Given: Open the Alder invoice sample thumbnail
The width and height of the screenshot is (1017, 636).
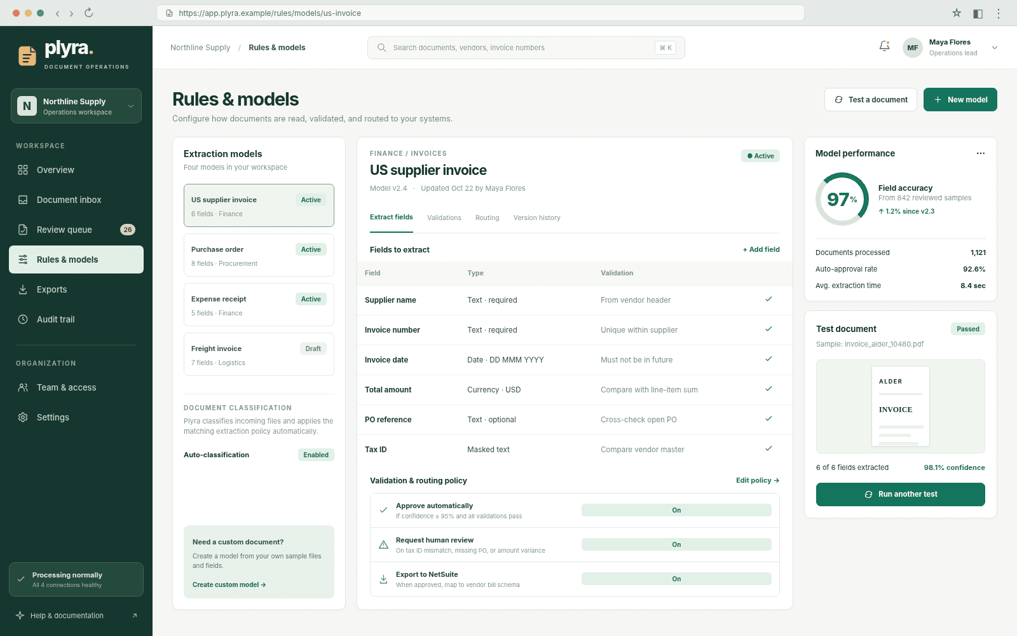Looking at the screenshot, I should tap(901, 406).
